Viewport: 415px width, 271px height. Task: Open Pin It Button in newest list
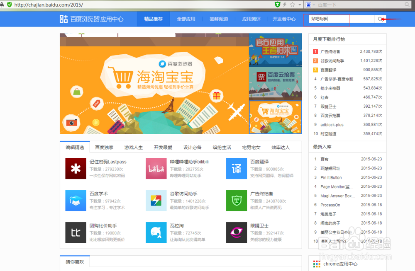(x=331, y=177)
